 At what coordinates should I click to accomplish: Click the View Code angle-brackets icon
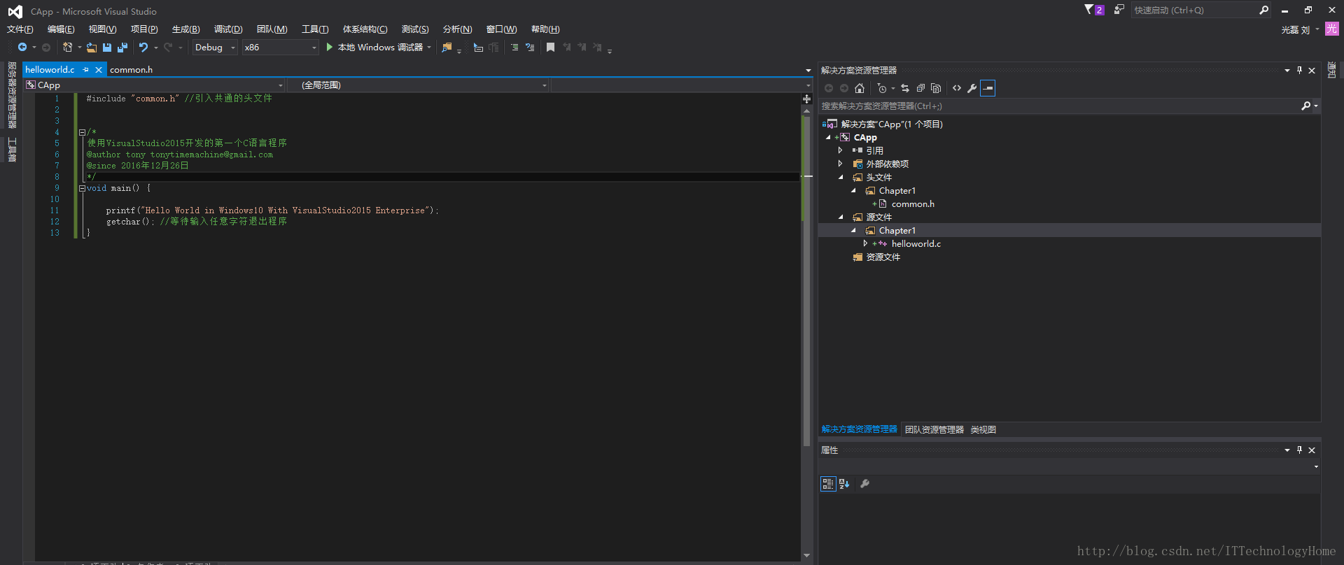tap(957, 88)
